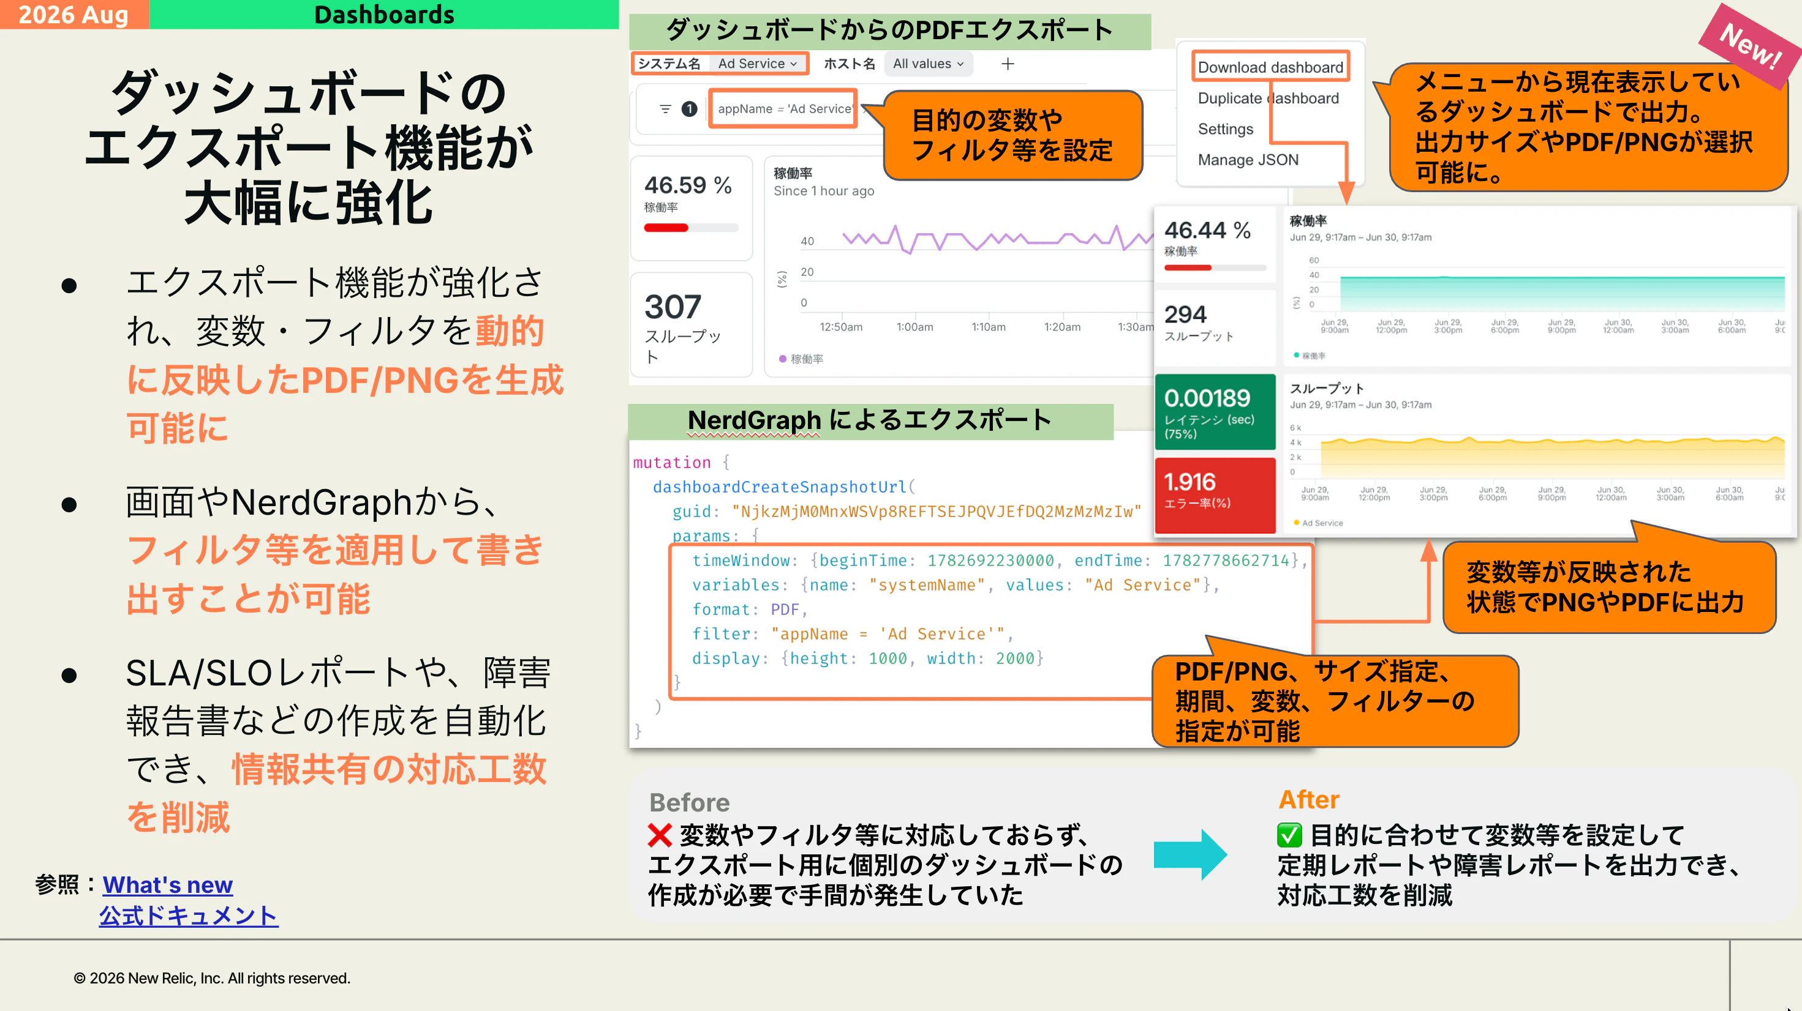Click the green checkmark in After section
Image resolution: width=1802 pixels, height=1011 pixels.
click(x=1289, y=835)
